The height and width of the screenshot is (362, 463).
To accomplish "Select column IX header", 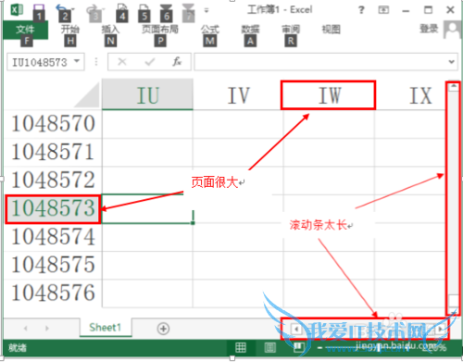I will (x=410, y=95).
